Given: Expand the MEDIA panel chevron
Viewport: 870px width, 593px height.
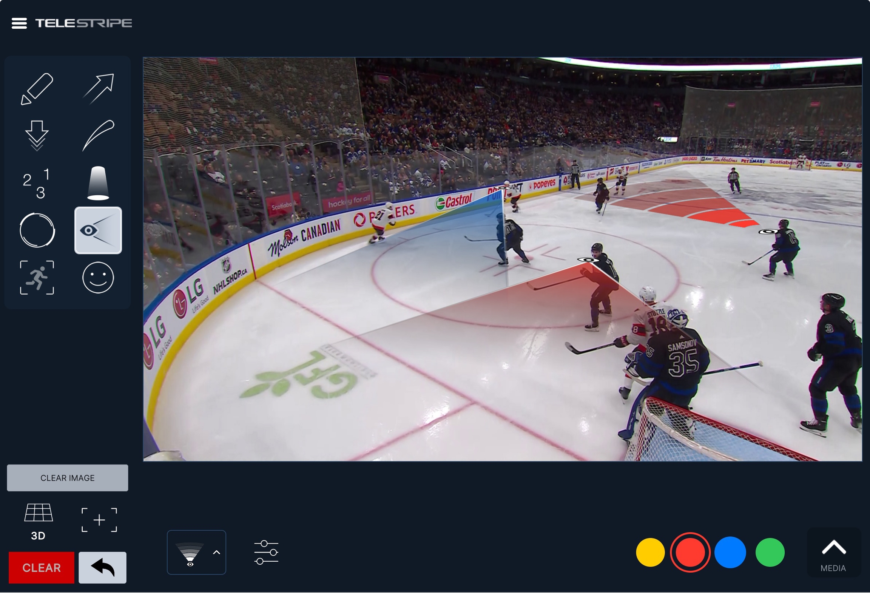Looking at the screenshot, I should pos(834,553).
